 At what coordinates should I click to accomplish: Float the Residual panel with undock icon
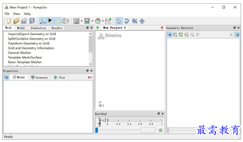coord(158,114)
